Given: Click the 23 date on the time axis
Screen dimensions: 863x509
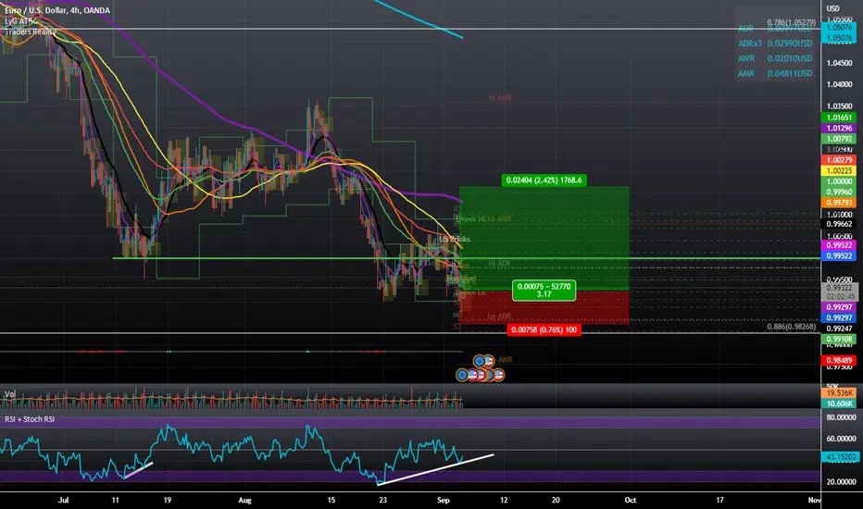Looking at the screenshot, I should (382, 500).
